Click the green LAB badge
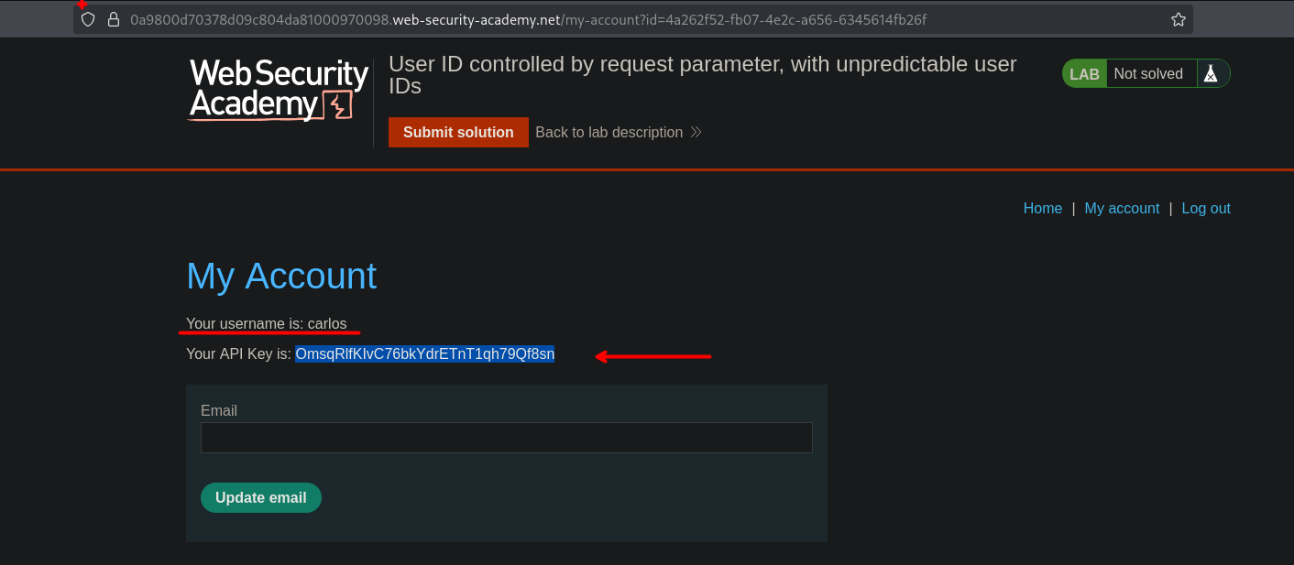 [1084, 74]
